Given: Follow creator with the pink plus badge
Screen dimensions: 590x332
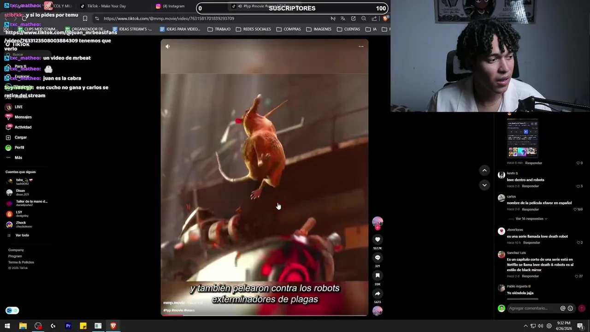Looking at the screenshot, I should pyautogui.click(x=378, y=227).
